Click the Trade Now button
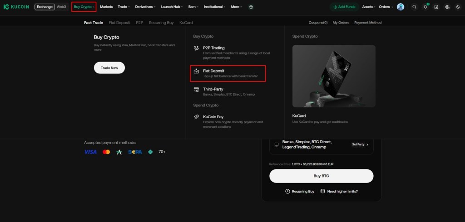Viewport: 465px width, 222px height. [x=109, y=68]
